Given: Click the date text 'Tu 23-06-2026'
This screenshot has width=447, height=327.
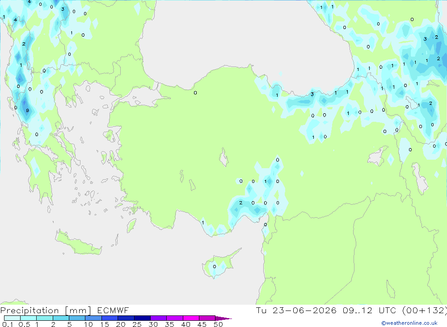Looking at the screenshot, I should coord(296,310).
